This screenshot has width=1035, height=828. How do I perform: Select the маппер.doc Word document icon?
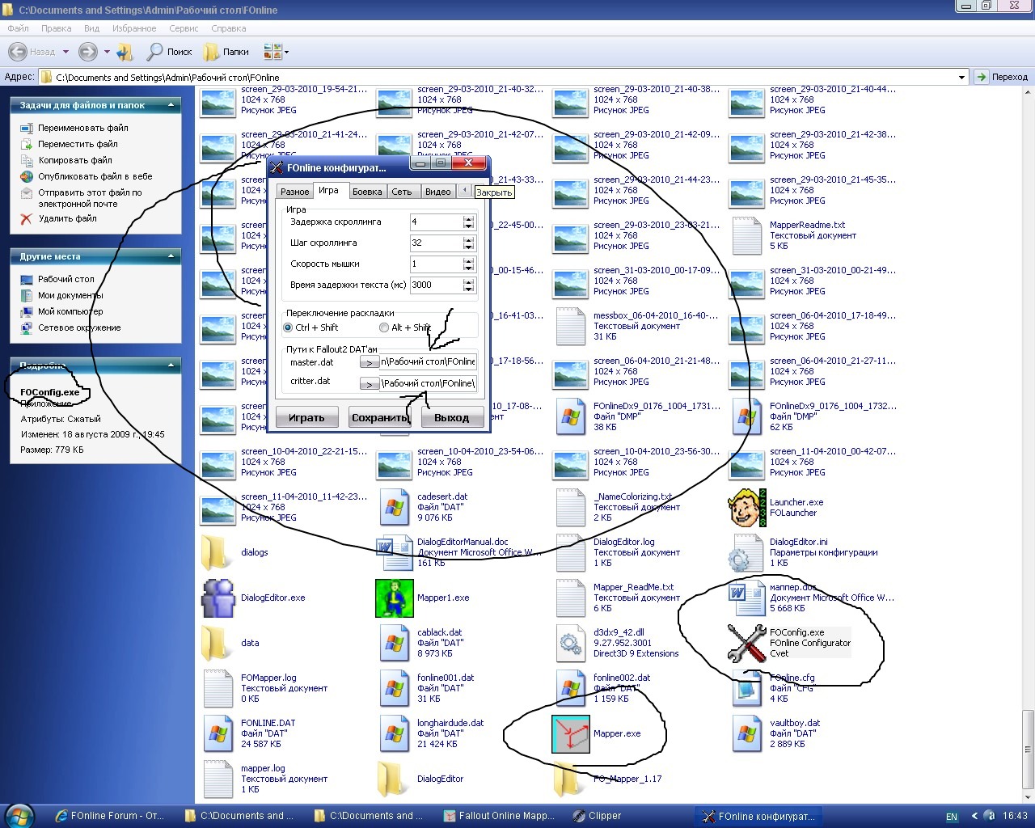pos(746,598)
